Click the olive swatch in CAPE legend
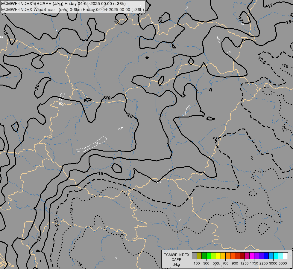Image resolution: width=293 pixels, height=269 pixels. (x=199, y=256)
